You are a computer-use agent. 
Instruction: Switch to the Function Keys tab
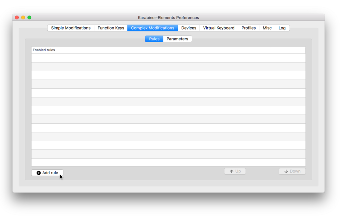tap(111, 28)
